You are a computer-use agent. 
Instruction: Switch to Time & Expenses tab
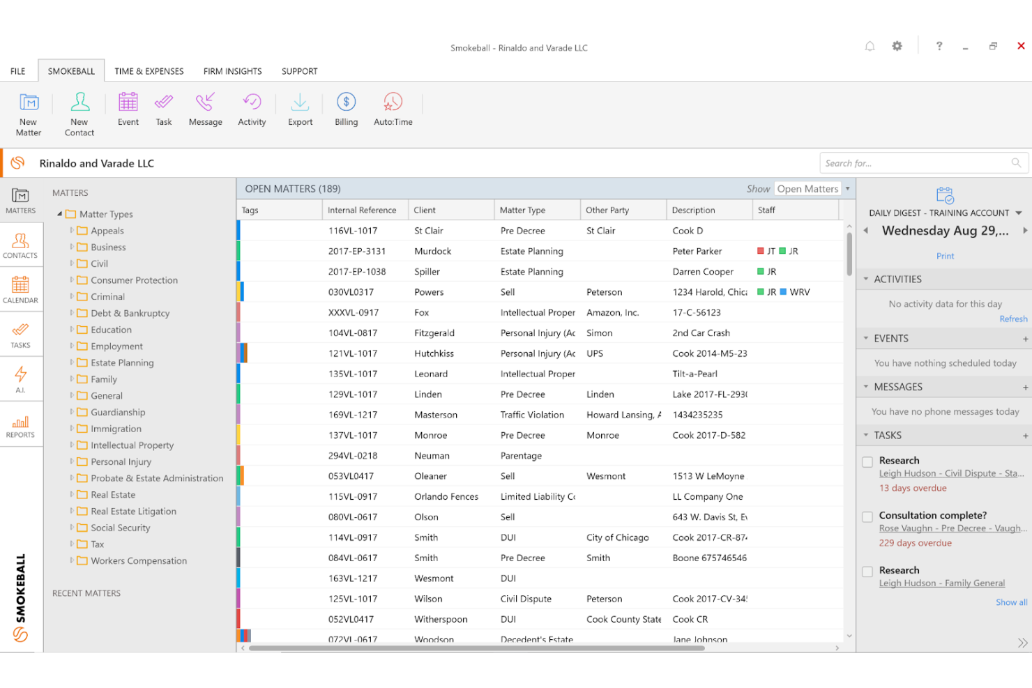point(149,71)
